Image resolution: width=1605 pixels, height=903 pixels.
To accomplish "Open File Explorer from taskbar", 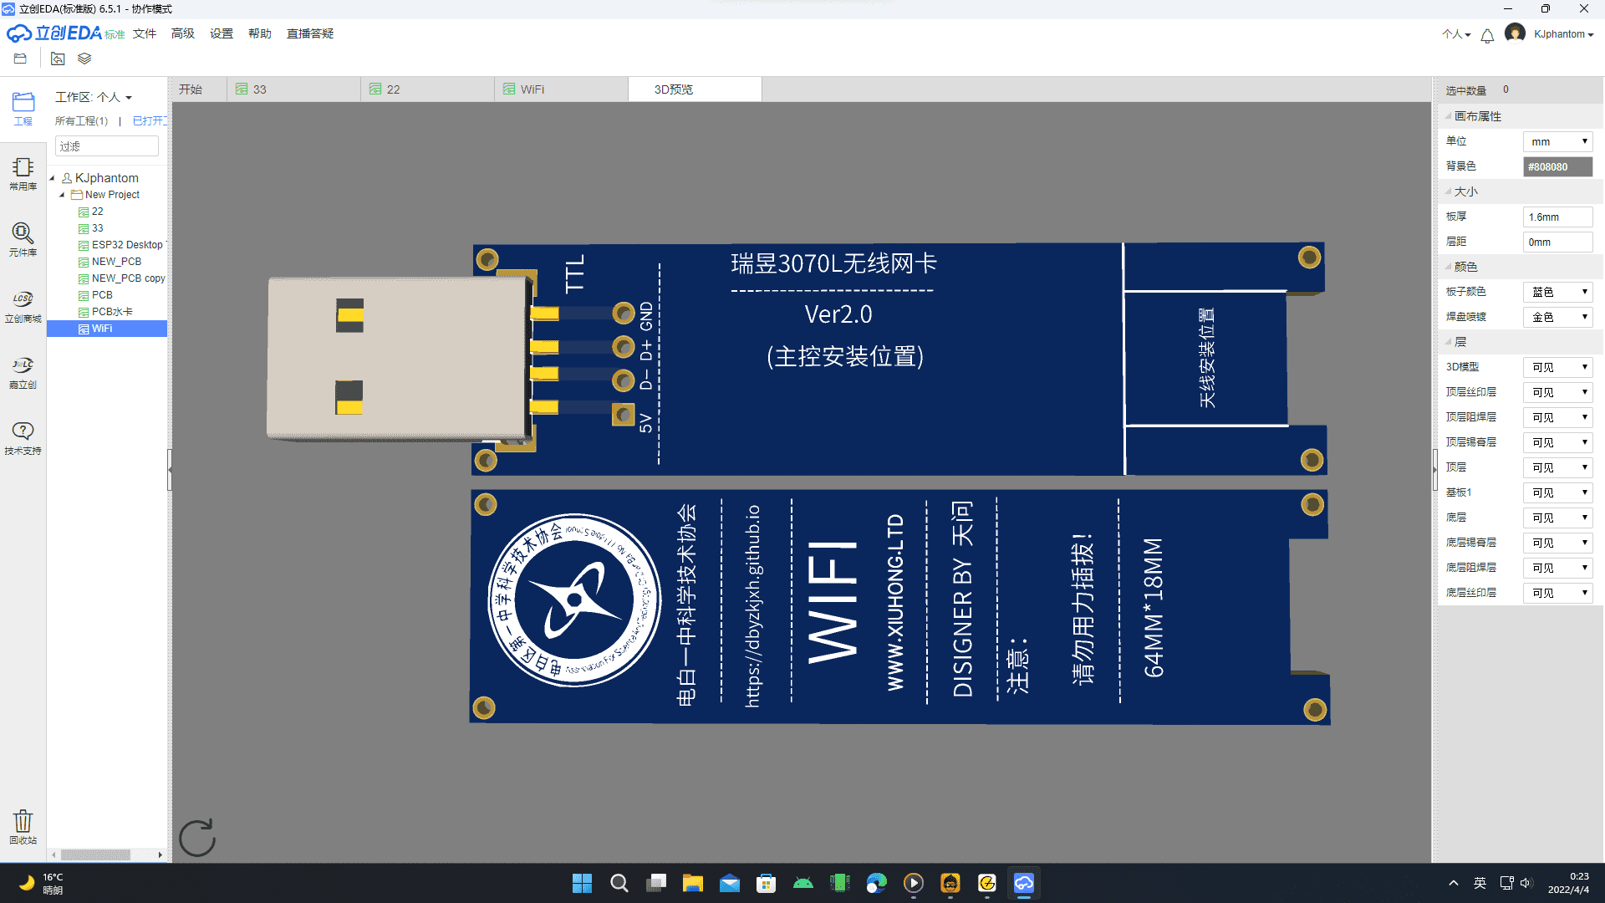I will (693, 883).
